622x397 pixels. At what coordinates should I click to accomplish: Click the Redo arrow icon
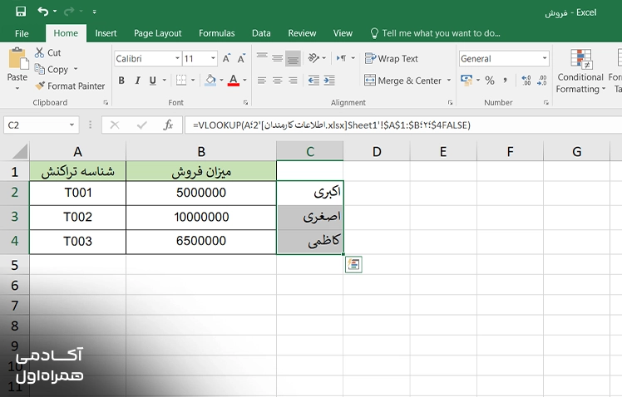pos(69,12)
